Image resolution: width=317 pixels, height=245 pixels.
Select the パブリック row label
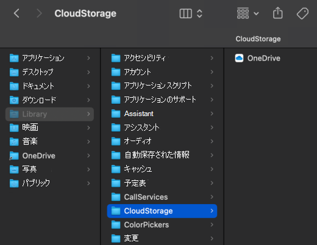point(36,183)
